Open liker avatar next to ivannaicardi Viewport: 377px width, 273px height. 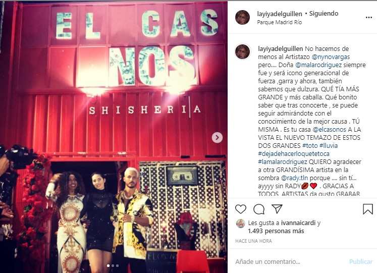coord(240,224)
